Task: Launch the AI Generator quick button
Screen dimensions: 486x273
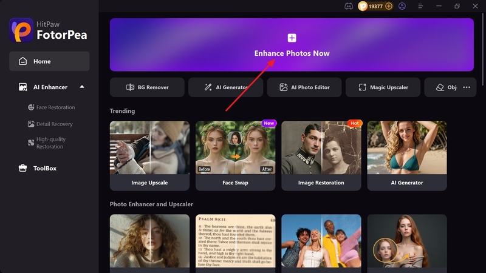Action: click(225, 87)
